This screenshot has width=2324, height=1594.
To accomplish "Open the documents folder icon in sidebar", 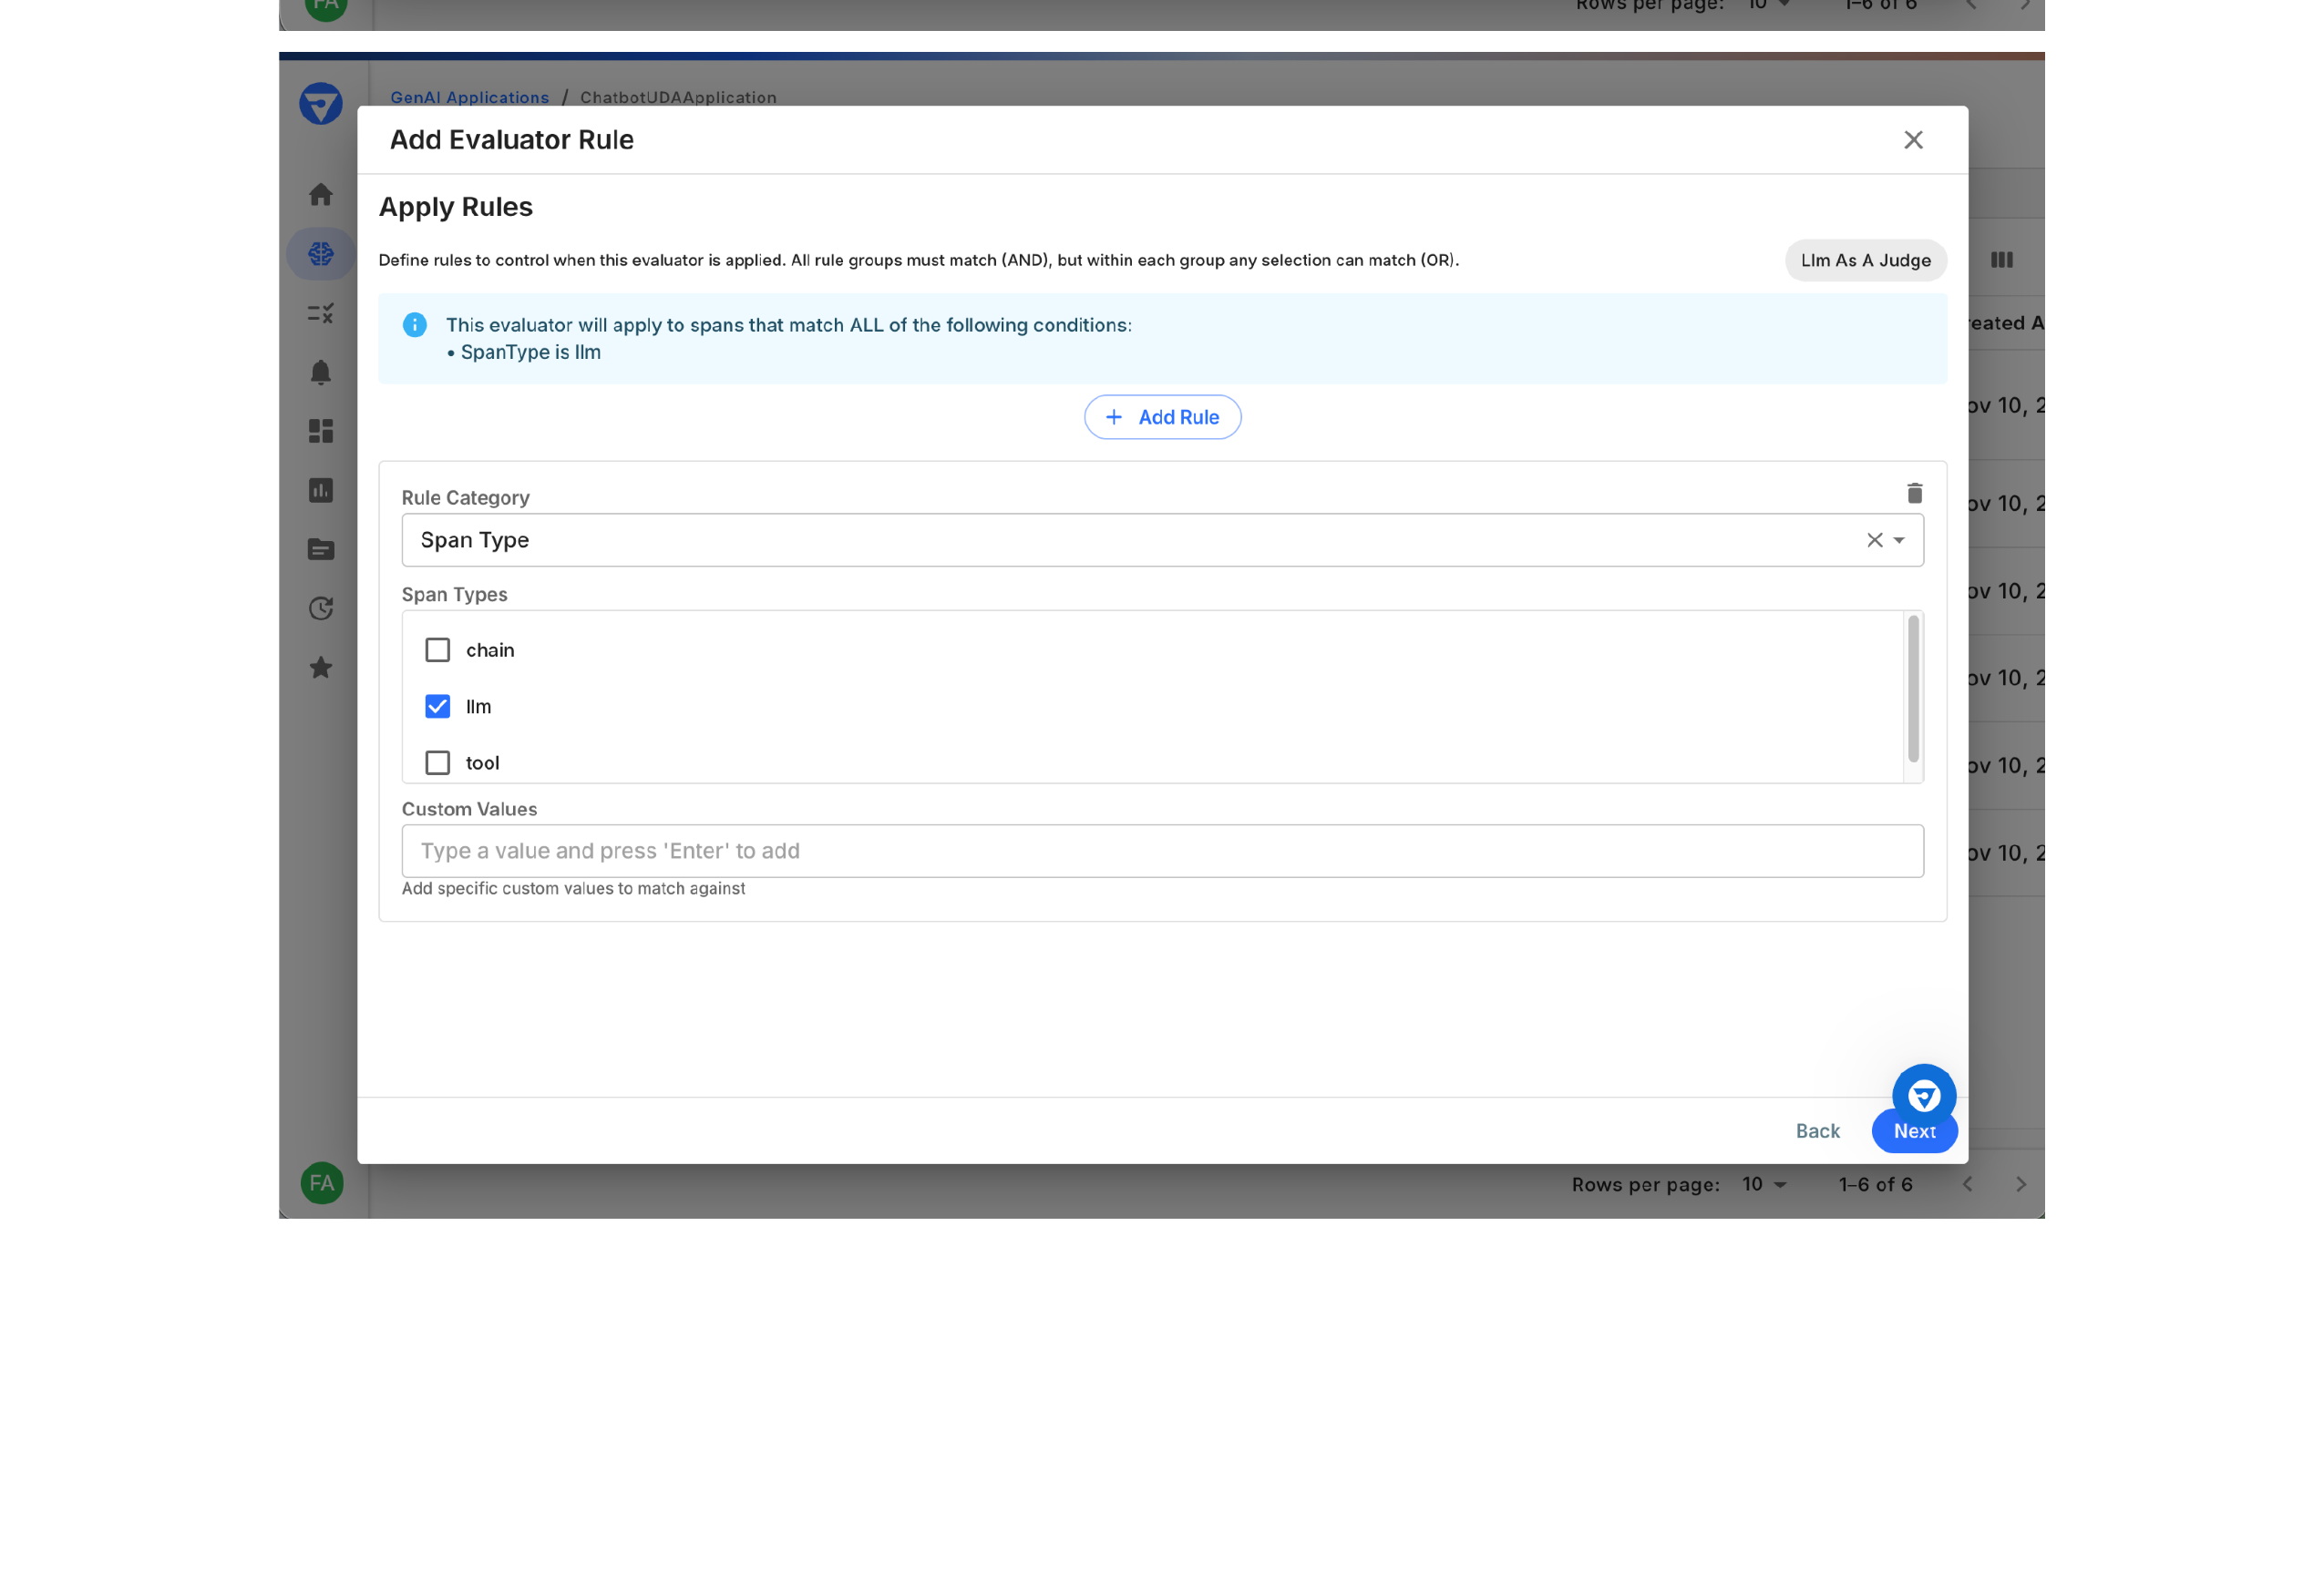I will click(x=320, y=547).
